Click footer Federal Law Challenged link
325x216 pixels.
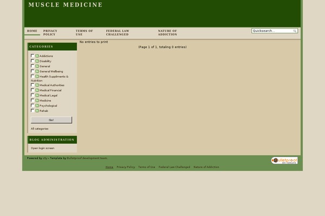[x=174, y=167]
